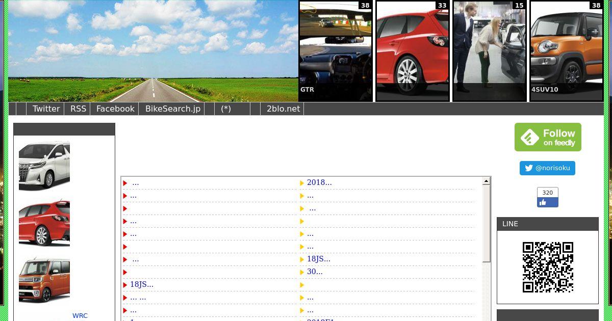The image size is (612, 321).
Task: Open the RSS navigation link
Action: tap(79, 109)
